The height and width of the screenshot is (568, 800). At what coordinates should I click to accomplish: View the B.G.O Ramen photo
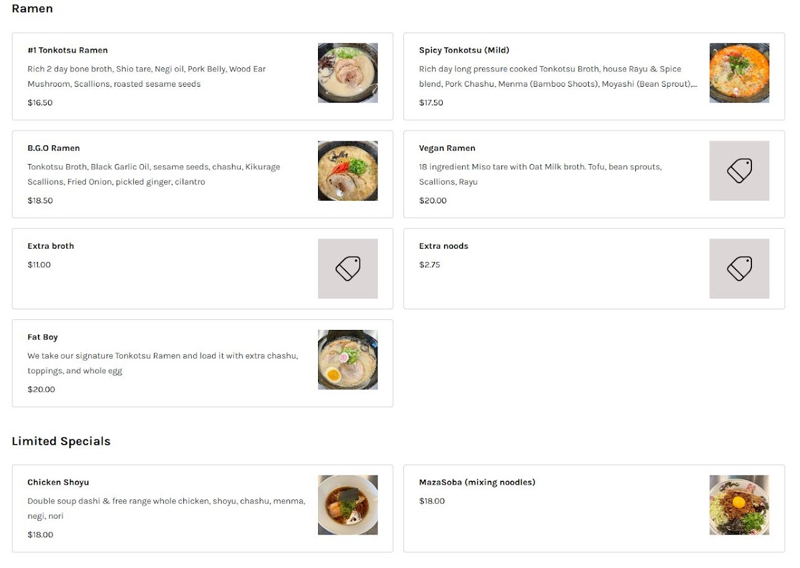tap(347, 171)
